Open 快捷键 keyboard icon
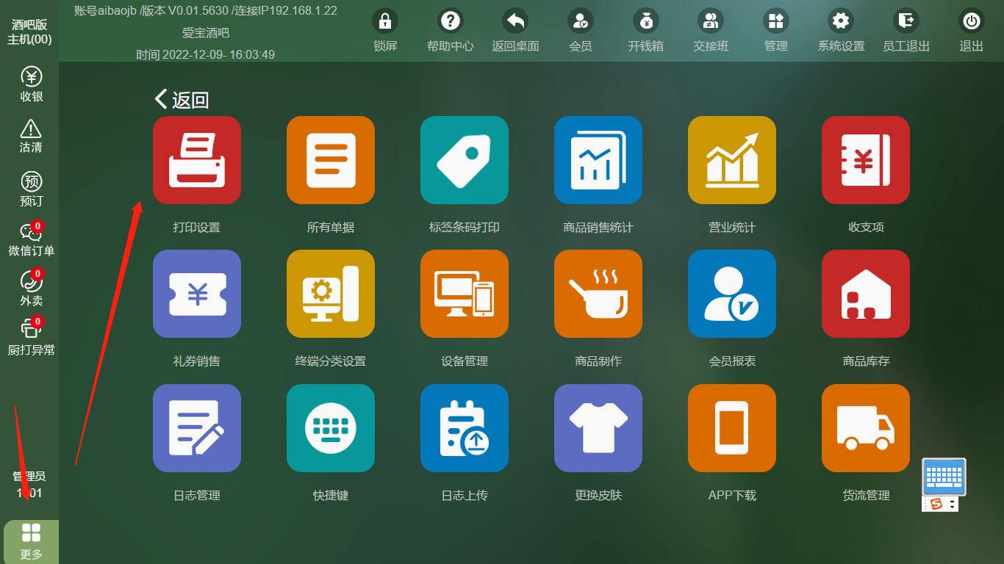The height and width of the screenshot is (564, 1004). tap(331, 428)
